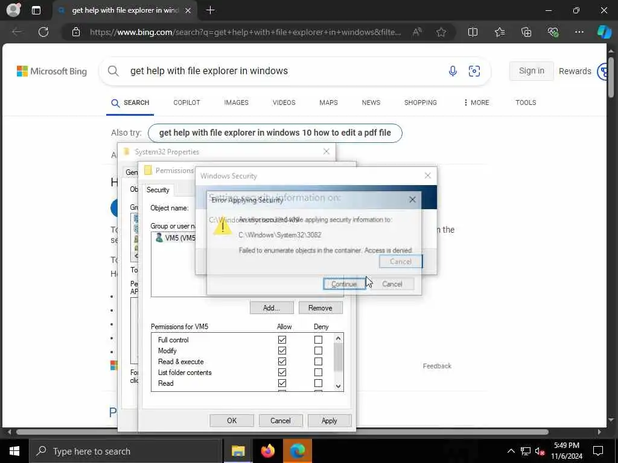The width and height of the screenshot is (618, 463).
Task: Start voice search with microphone icon
Action: click(x=453, y=71)
